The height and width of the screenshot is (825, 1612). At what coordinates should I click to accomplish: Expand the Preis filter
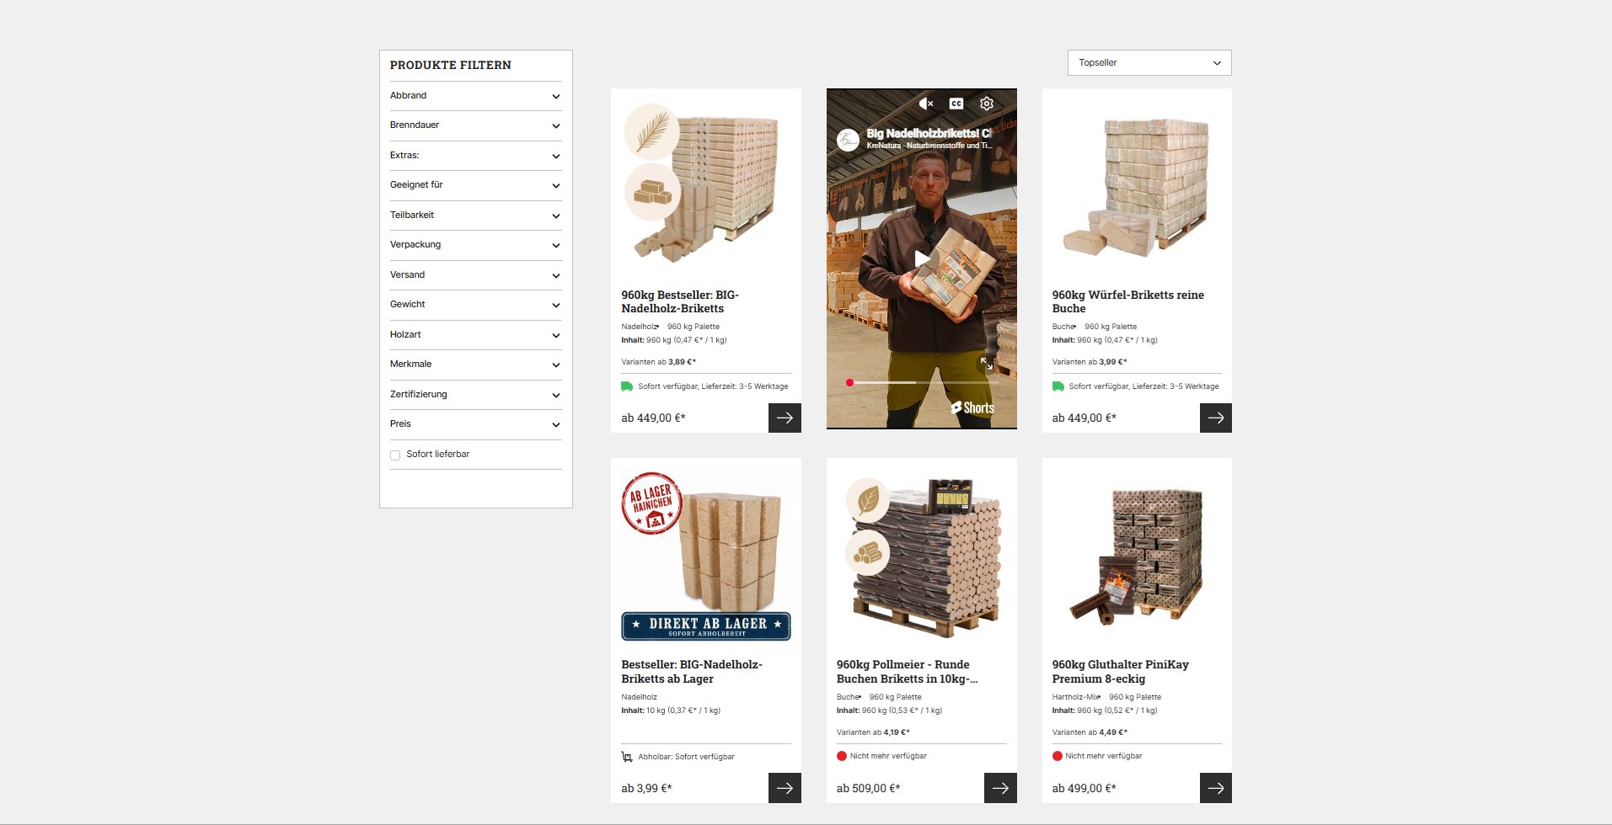point(475,424)
